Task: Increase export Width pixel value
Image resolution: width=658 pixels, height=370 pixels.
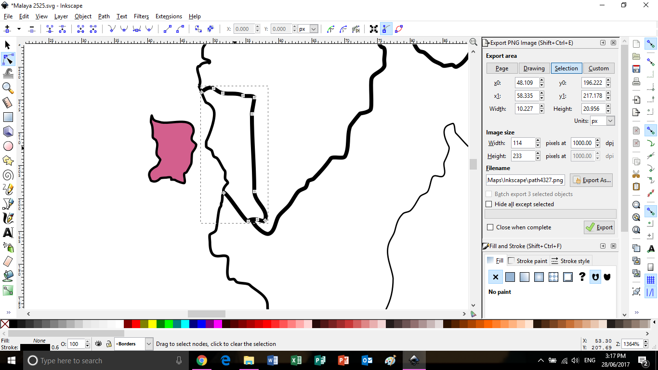Action: [x=538, y=141]
